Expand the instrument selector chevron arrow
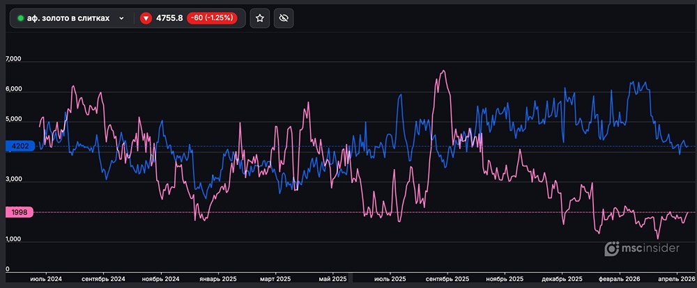 pos(122,18)
